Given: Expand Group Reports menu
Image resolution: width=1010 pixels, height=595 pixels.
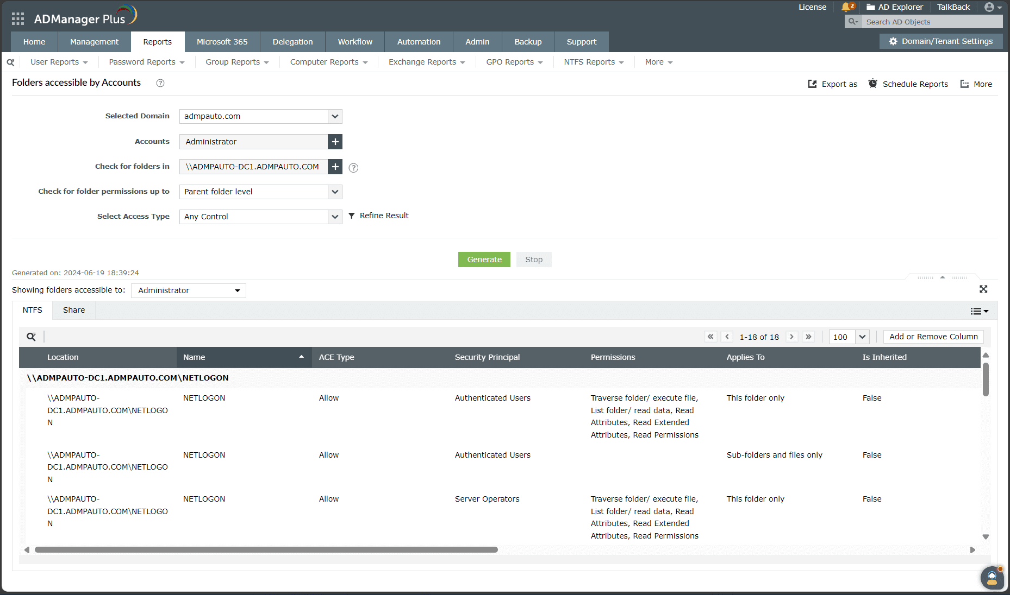Looking at the screenshot, I should pos(237,62).
